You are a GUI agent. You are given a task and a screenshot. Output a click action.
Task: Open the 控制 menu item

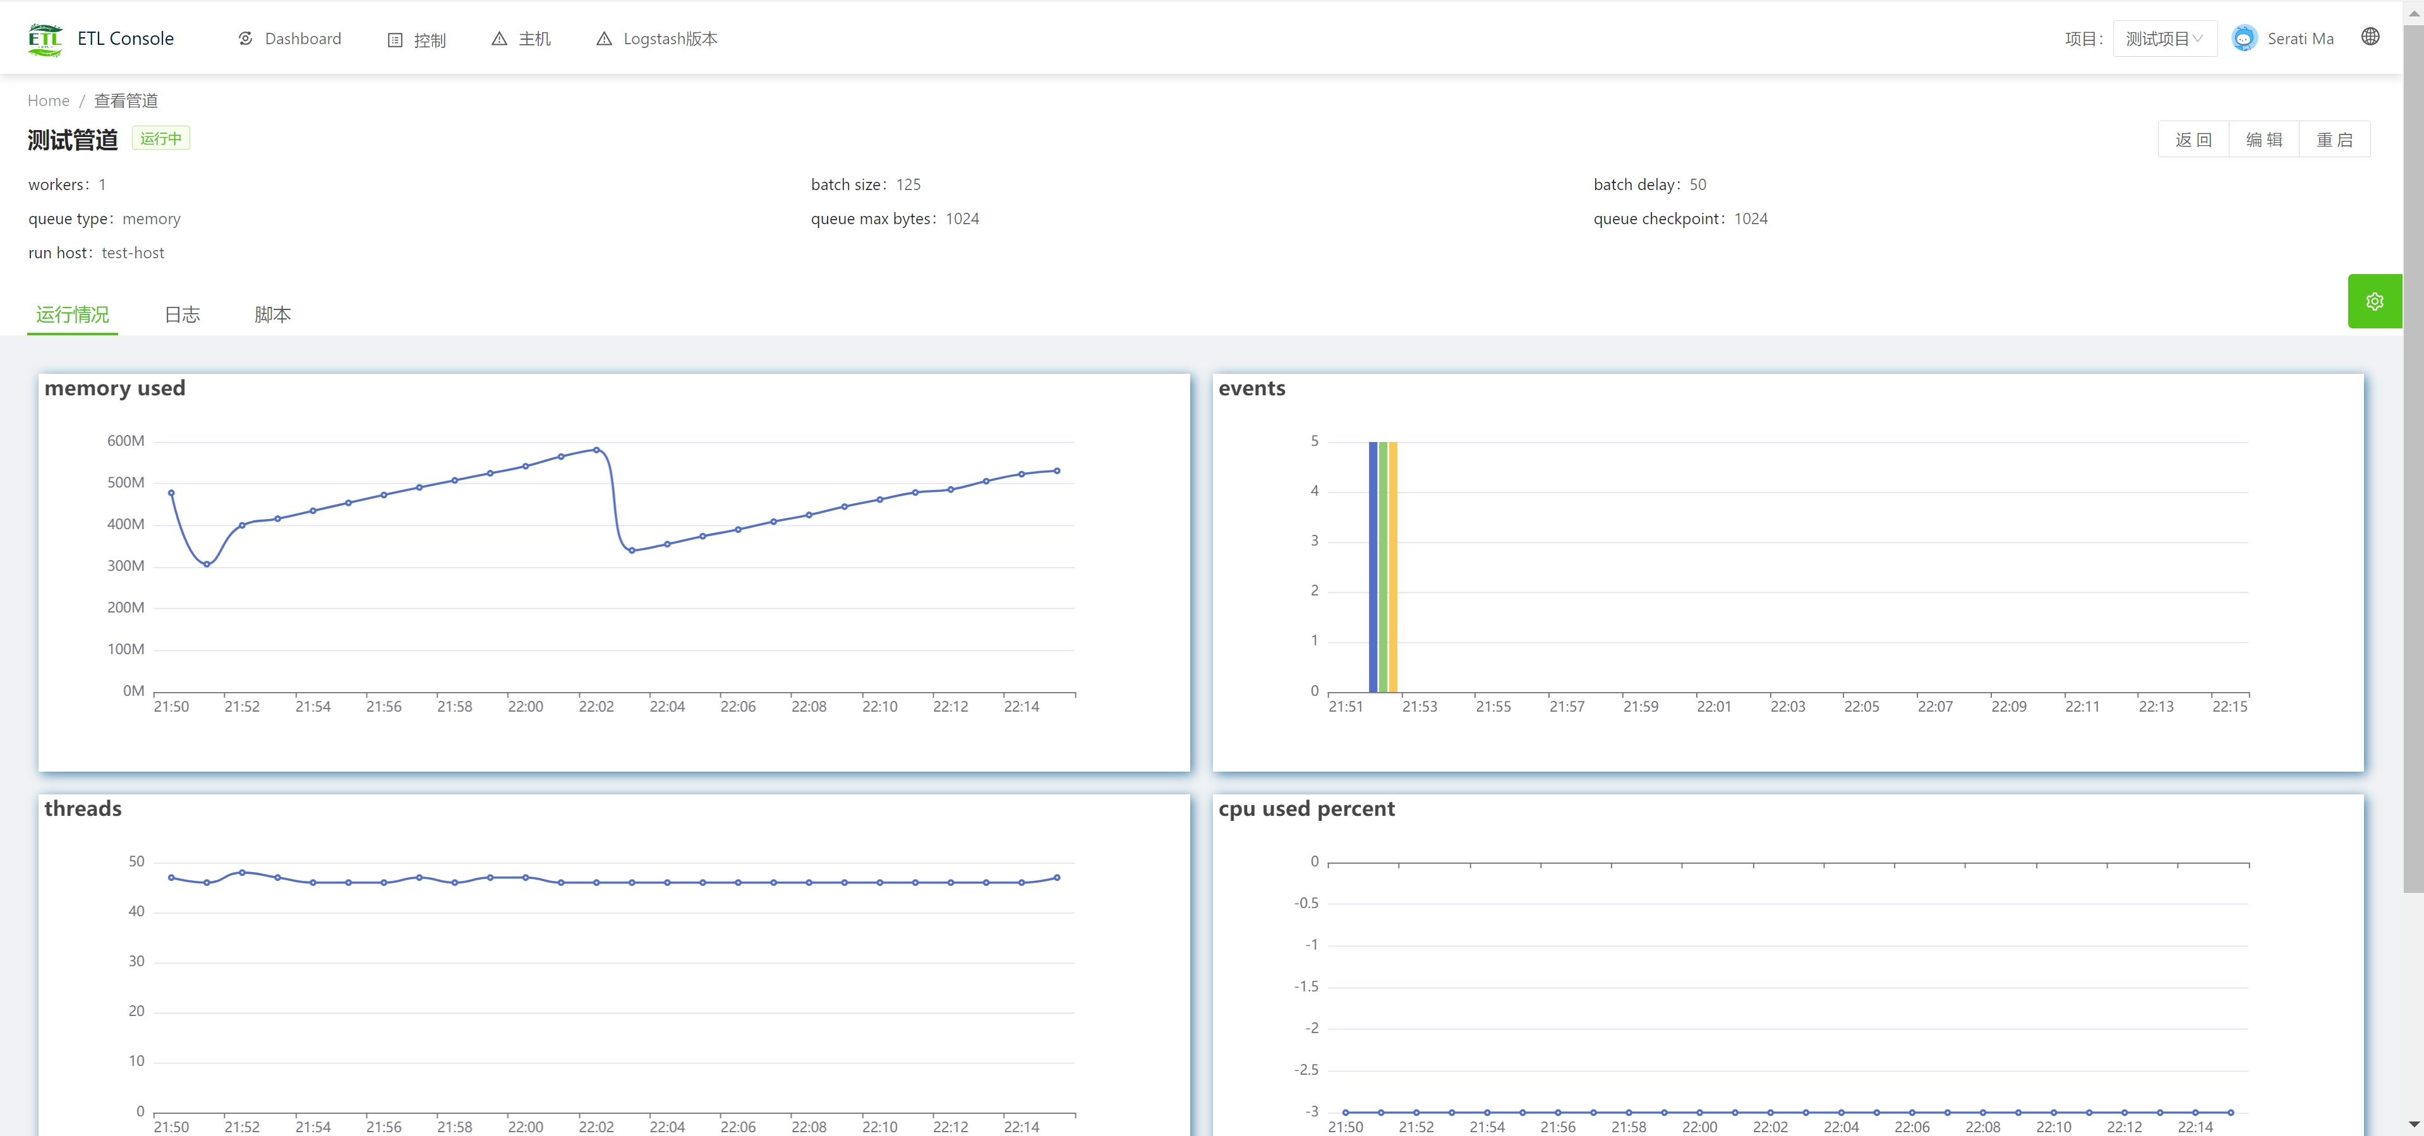[x=417, y=40]
